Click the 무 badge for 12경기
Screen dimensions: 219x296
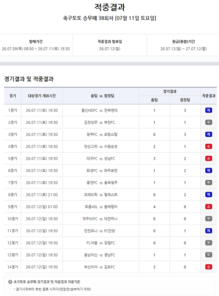pyautogui.click(x=209, y=243)
